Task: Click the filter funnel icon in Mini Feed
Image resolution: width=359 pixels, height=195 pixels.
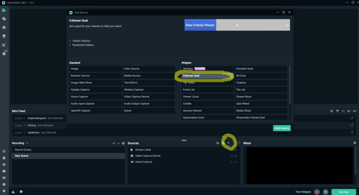Action: [x=337, y=111]
